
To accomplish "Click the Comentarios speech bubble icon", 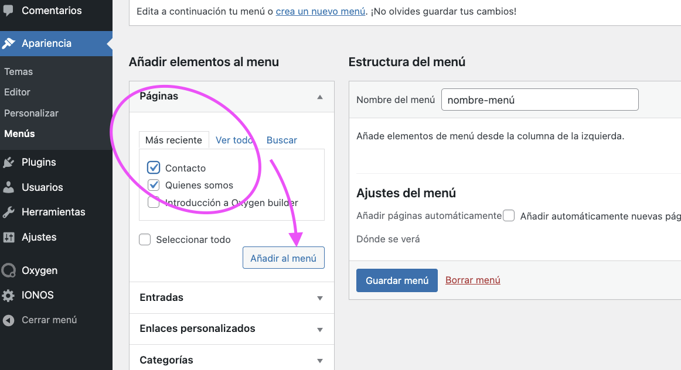I will coord(9,11).
